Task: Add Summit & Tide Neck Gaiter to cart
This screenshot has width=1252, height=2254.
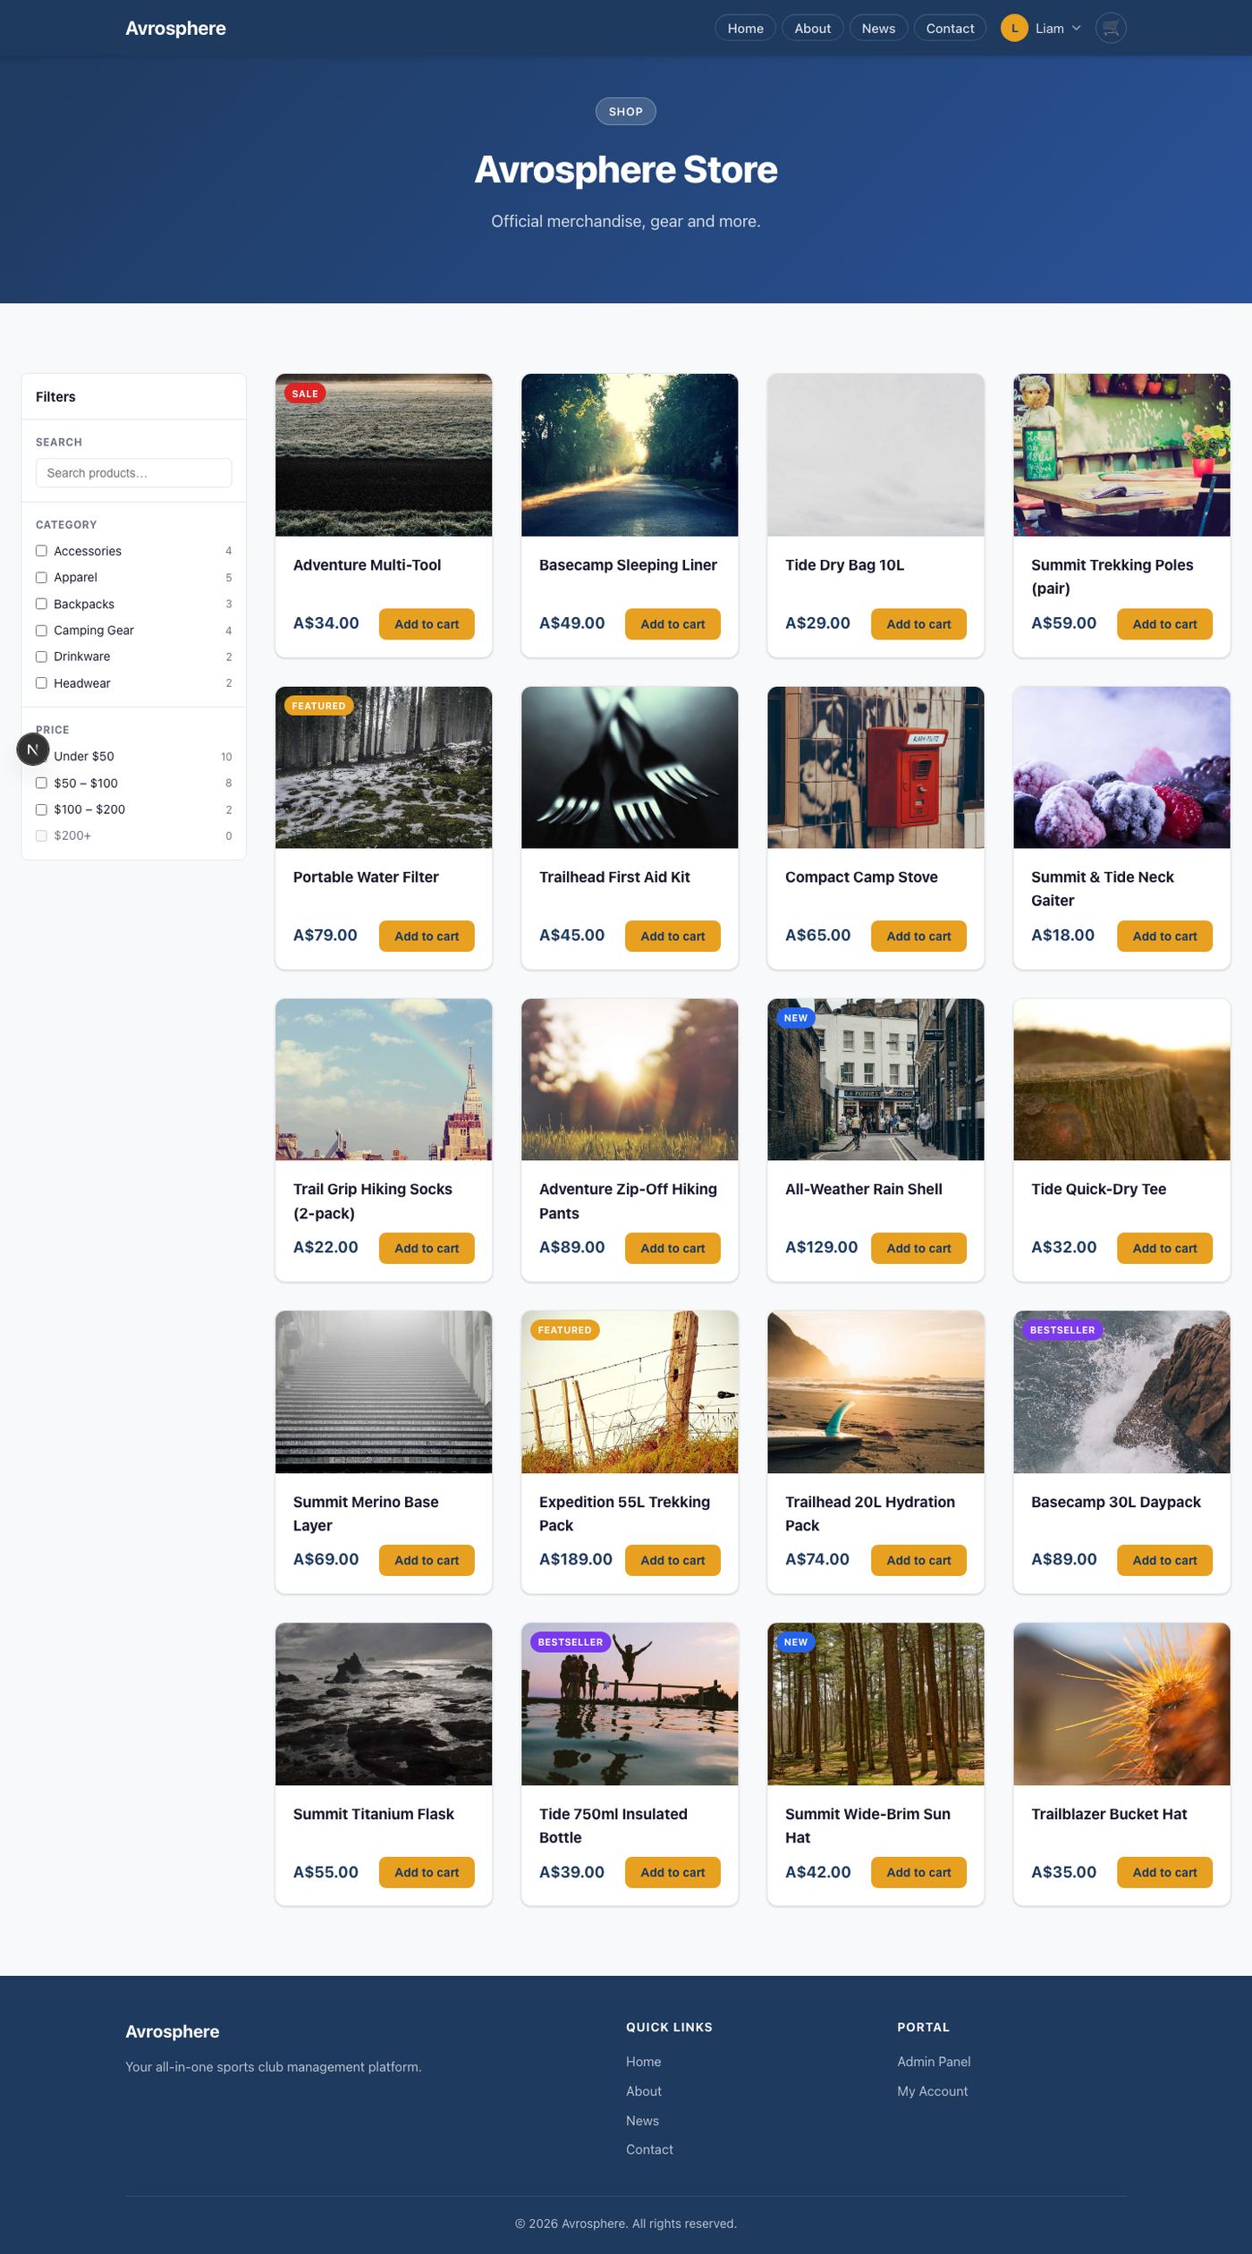Action: pyautogui.click(x=1164, y=936)
